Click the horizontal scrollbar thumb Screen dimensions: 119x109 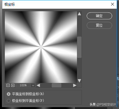click(56, 85)
